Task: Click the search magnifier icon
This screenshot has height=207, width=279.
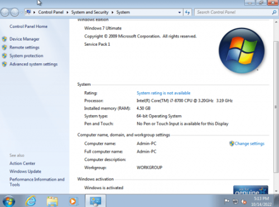Action: pos(274,12)
